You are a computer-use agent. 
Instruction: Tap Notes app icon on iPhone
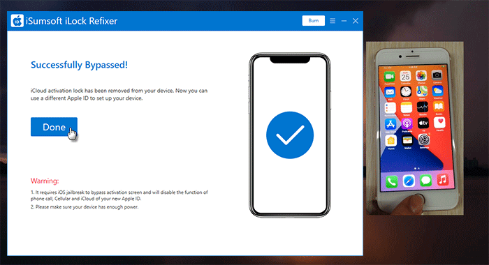click(407, 108)
